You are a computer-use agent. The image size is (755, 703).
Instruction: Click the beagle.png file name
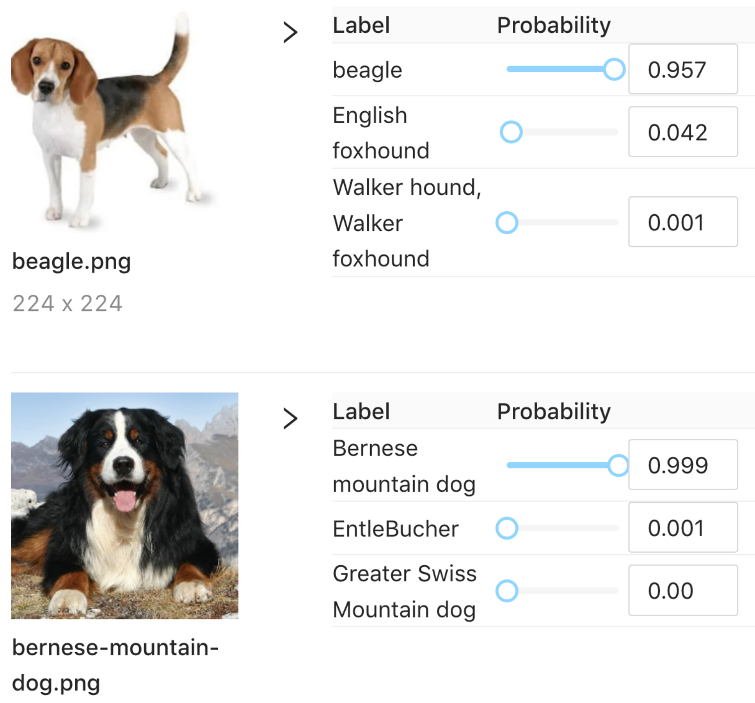click(71, 262)
